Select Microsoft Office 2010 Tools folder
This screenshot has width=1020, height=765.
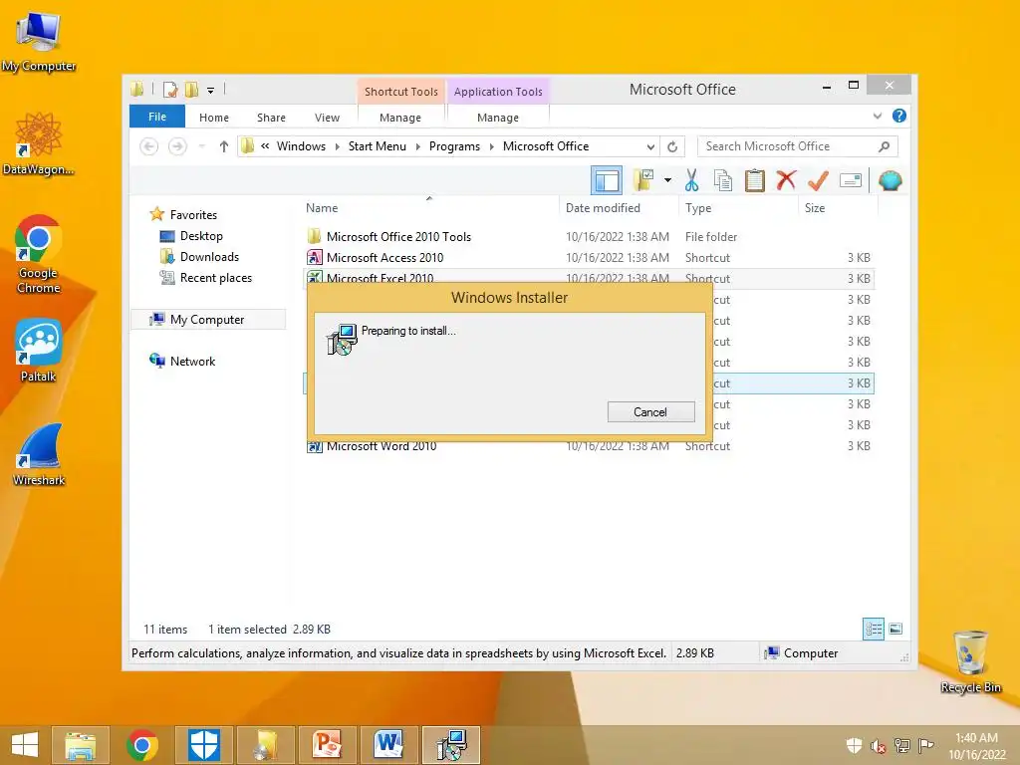pyautogui.click(x=398, y=237)
